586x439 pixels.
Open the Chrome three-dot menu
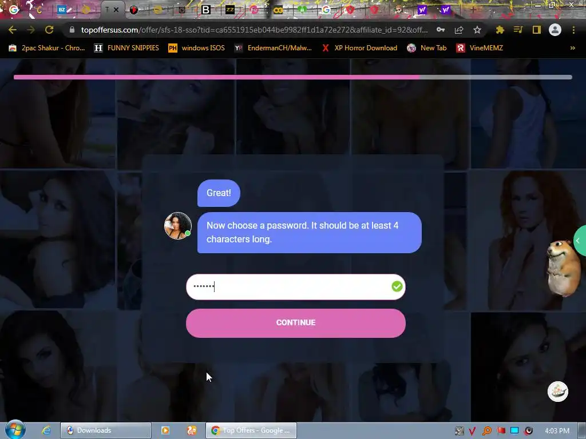[x=573, y=30]
